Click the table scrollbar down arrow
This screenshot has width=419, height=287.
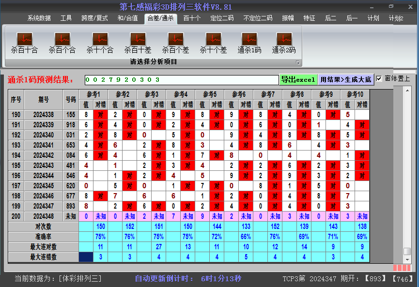407,259
